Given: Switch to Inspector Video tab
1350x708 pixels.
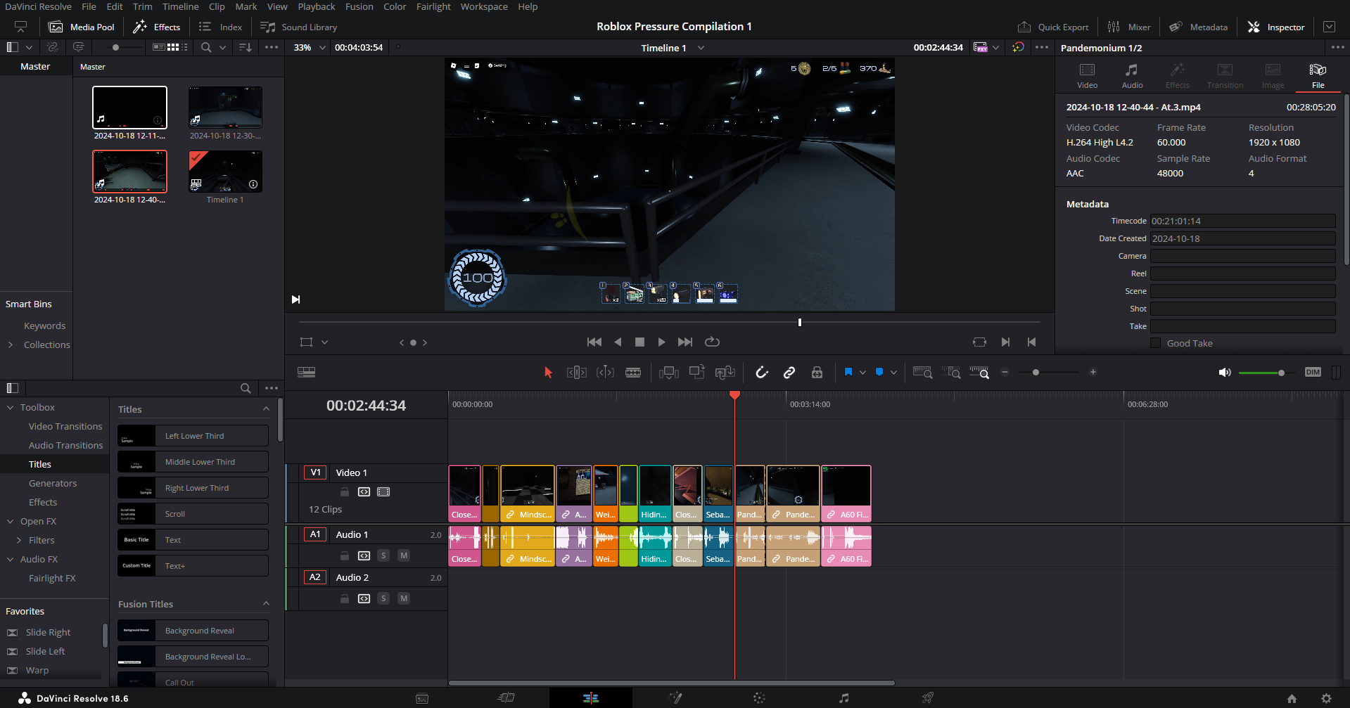Looking at the screenshot, I should 1087,76.
